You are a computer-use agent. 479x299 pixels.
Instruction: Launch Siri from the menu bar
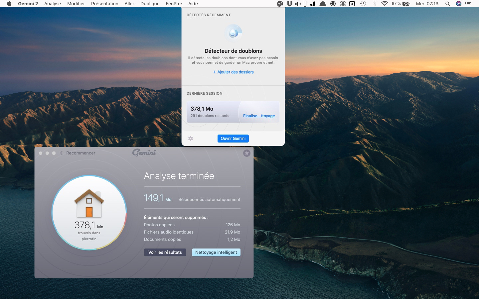point(459,4)
